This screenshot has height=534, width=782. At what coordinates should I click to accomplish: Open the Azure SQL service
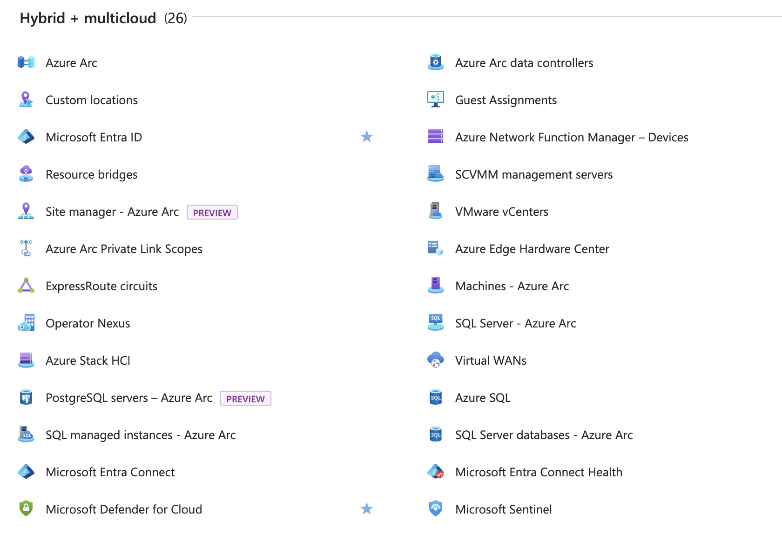pos(483,398)
